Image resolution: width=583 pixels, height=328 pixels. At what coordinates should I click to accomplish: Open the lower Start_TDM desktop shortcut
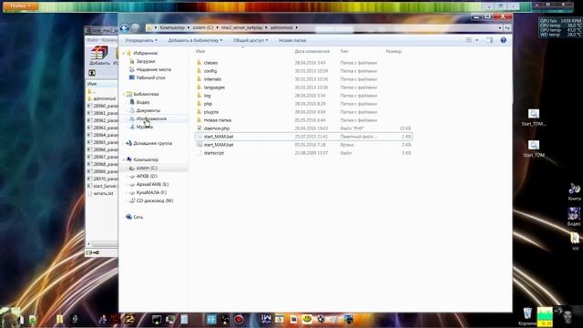pyautogui.click(x=534, y=149)
